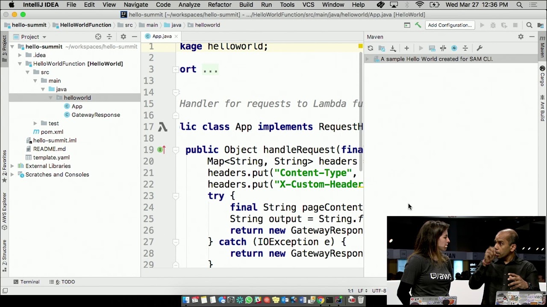This screenshot has height=307, width=547.
Task: Select the App.java editor tab
Action: [x=162, y=36]
